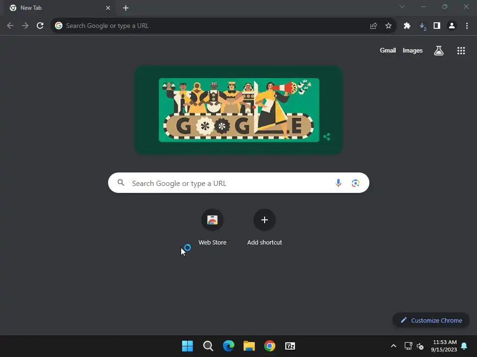
Task: Focus the center Google search box
Action: (238, 183)
